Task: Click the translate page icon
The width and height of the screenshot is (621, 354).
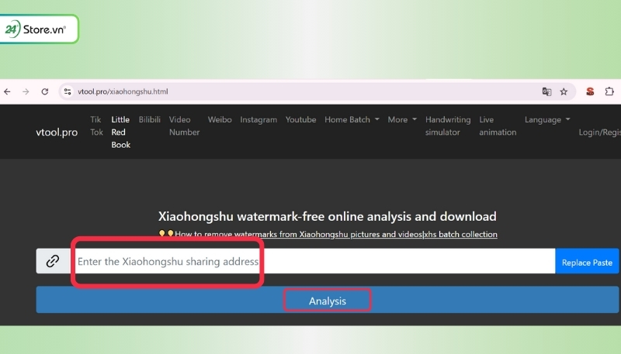Action: (x=546, y=91)
